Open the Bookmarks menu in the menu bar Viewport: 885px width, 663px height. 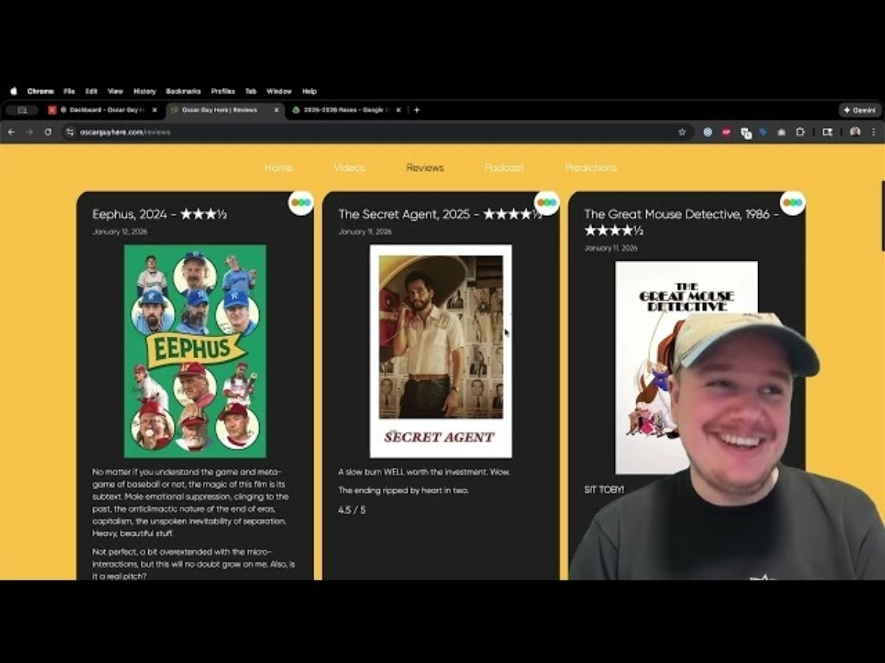pos(183,91)
